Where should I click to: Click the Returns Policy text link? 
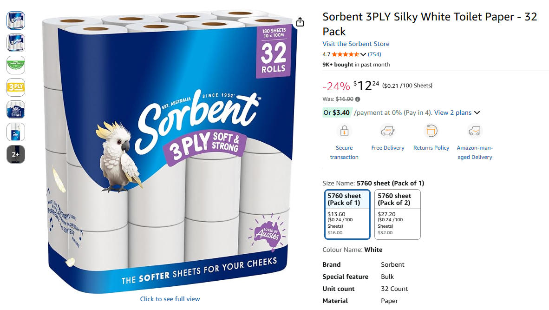tap(431, 148)
